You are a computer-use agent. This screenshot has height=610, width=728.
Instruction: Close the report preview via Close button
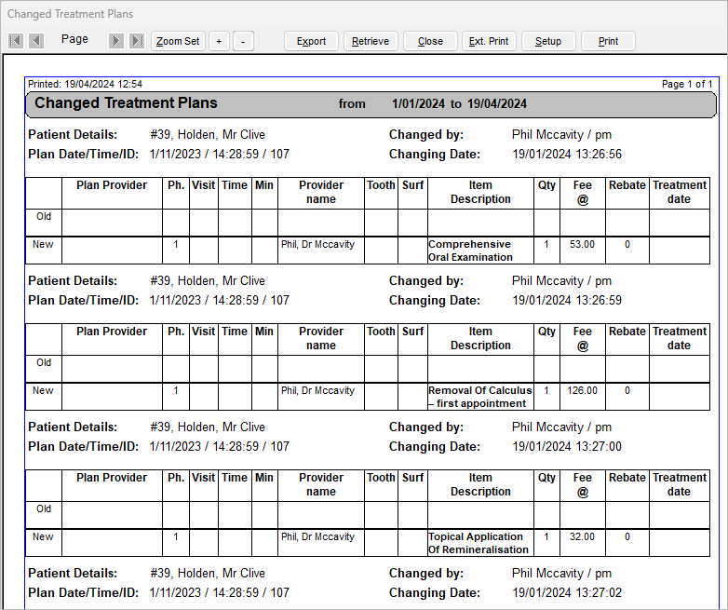[430, 41]
